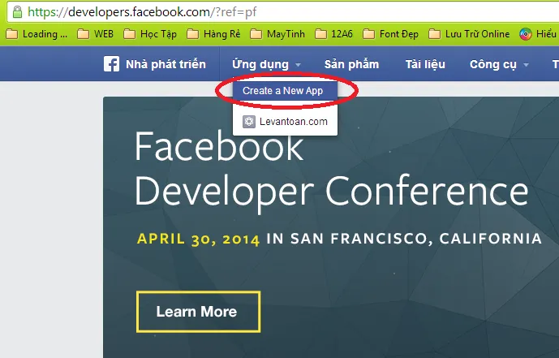Open the Hàng Rẻ bookmark folder
Viewport: 559px width, 358px height.
(213, 34)
